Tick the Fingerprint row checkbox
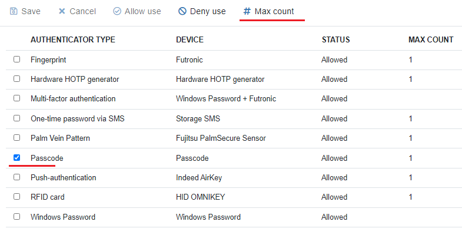The image size is (462, 238). point(16,59)
